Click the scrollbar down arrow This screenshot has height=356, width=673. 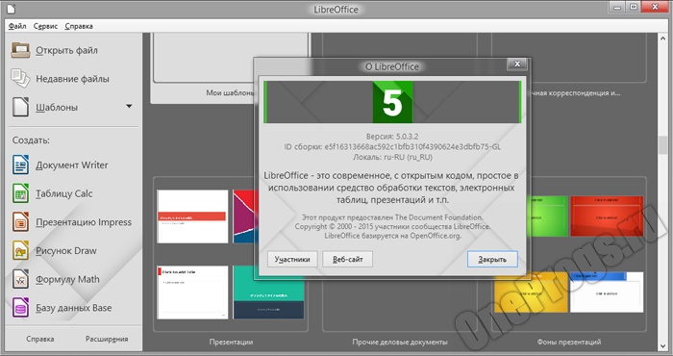663,345
